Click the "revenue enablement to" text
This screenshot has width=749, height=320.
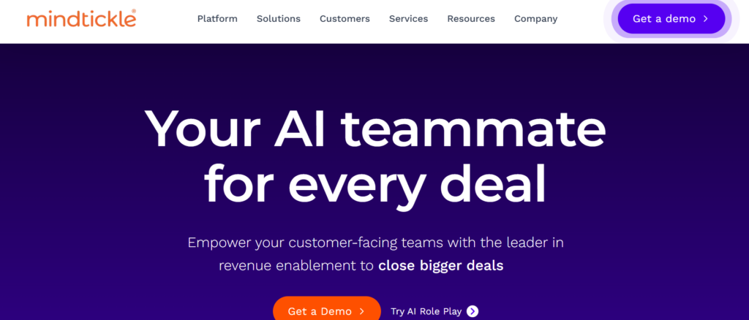[296, 265]
